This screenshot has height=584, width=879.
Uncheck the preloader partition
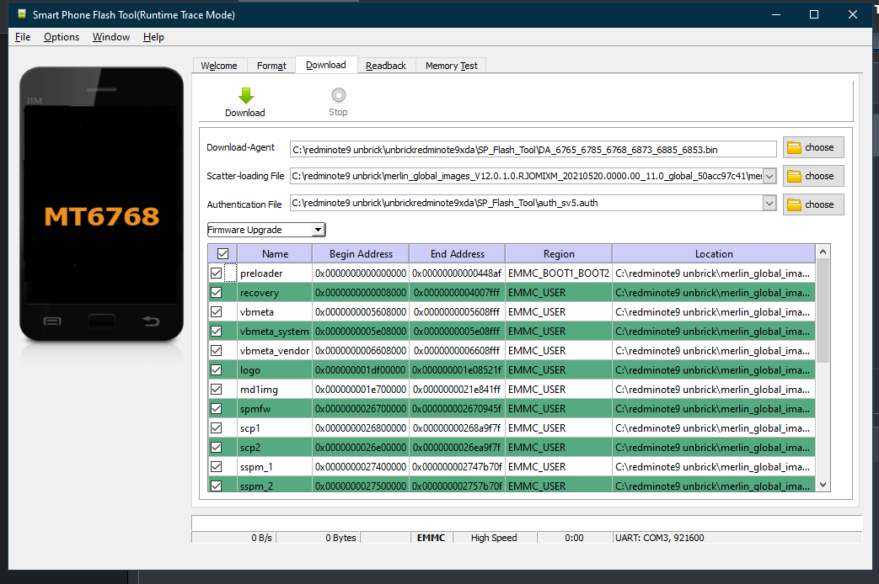click(x=216, y=273)
